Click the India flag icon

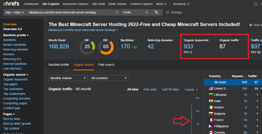pos(211,101)
